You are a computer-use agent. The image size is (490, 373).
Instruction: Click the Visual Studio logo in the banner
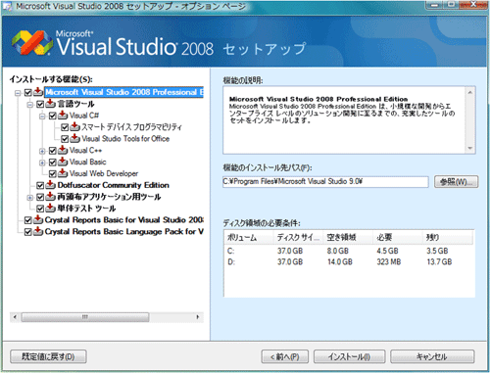coord(32,43)
